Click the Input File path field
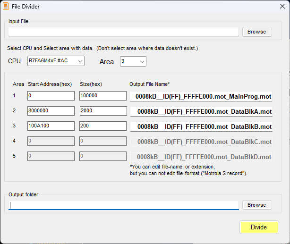This screenshot has height=244, width=290. (x=123, y=32)
